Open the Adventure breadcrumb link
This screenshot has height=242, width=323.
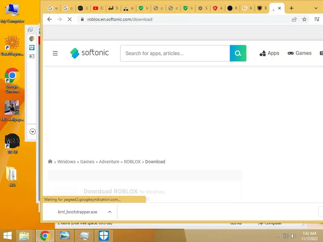(109, 162)
